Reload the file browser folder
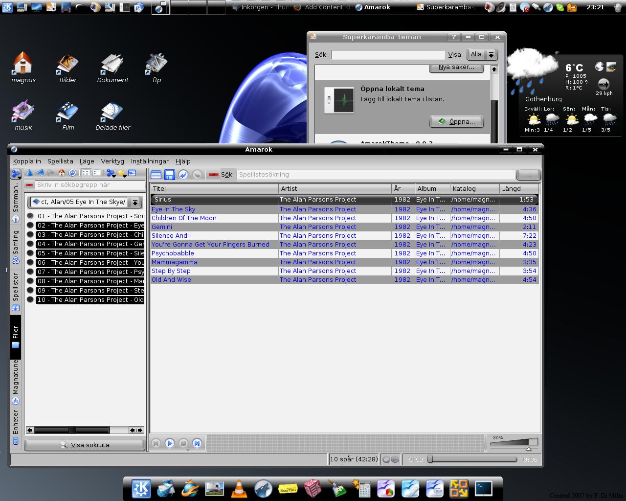 [72, 173]
